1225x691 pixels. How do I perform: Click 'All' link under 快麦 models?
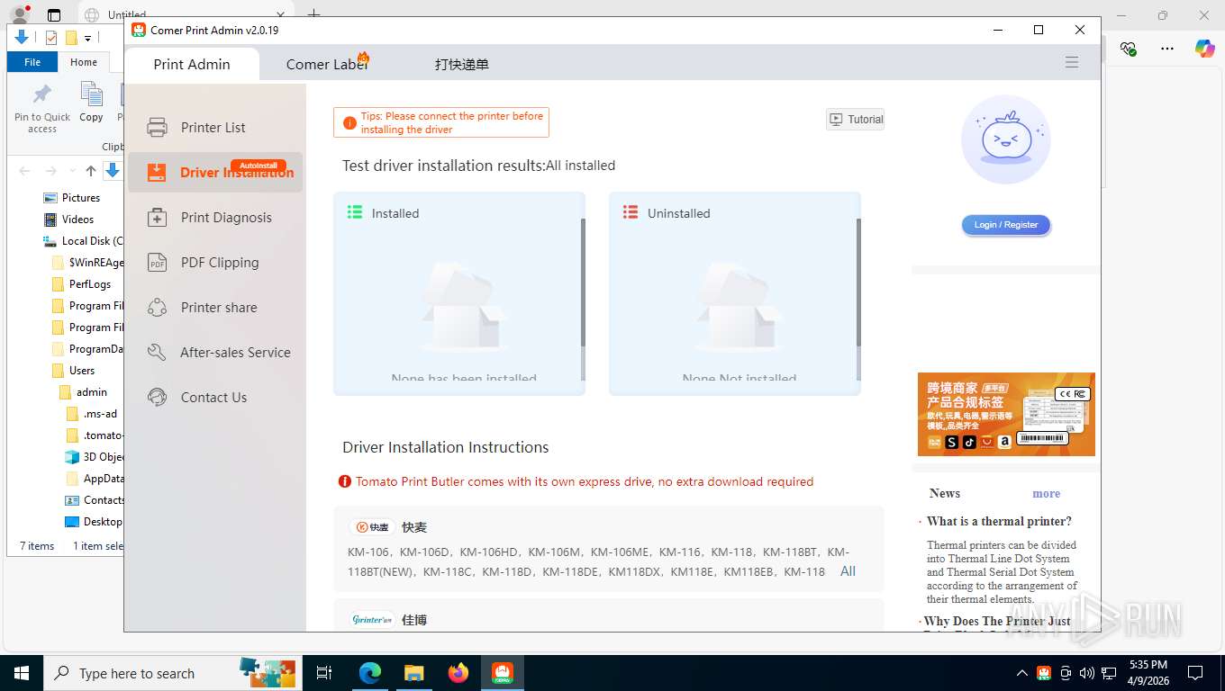click(x=848, y=571)
